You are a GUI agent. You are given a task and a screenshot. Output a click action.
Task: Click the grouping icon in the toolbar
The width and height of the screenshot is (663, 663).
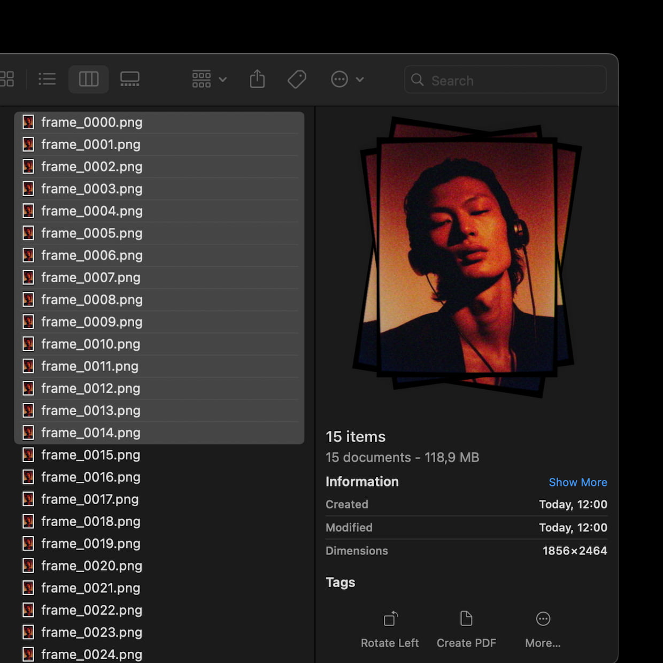pyautogui.click(x=201, y=79)
